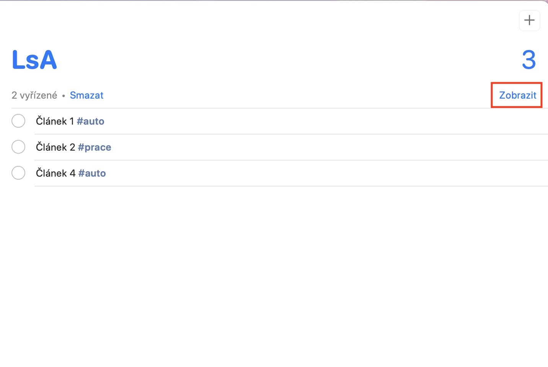Tick the completion circle for Článek 2
Viewport: 548px width, 367px height.
tap(18, 147)
